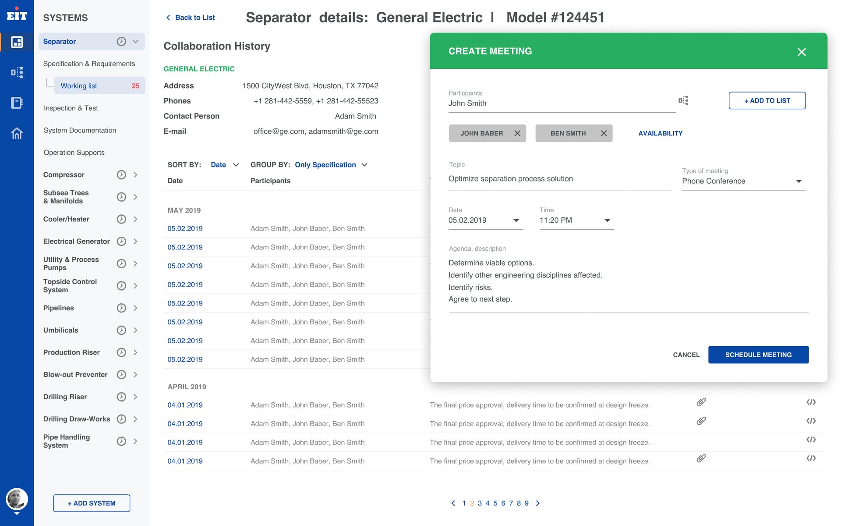
Task: Open Specification & Requirements section
Action: coord(89,64)
